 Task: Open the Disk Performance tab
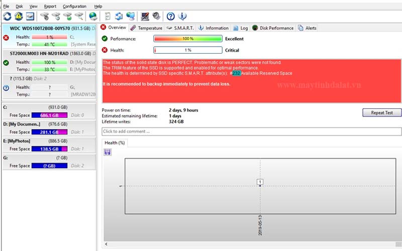273,28
